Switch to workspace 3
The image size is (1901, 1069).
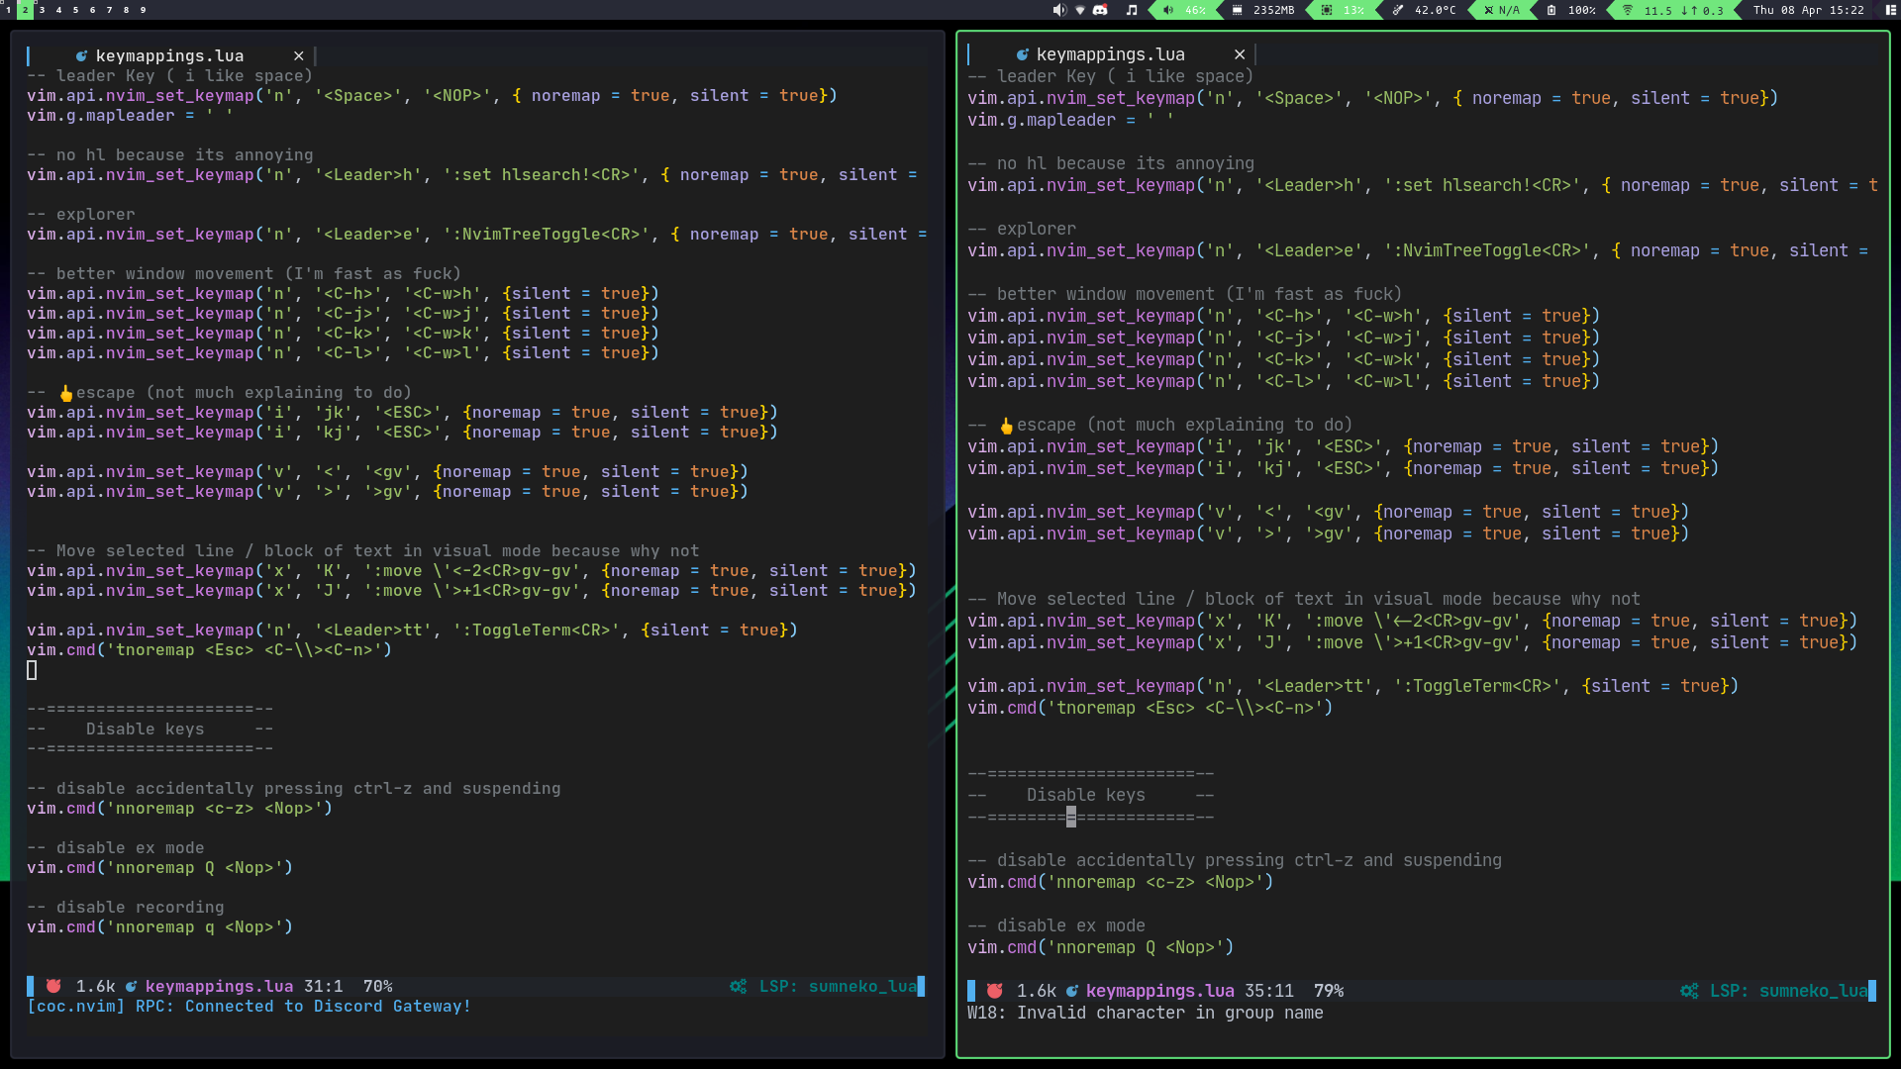point(42,10)
